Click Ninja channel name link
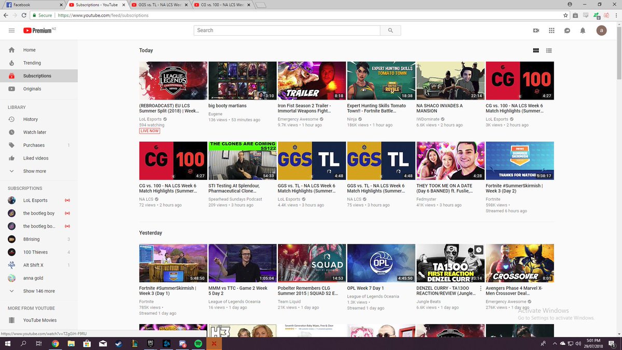622x350 pixels. point(352,119)
